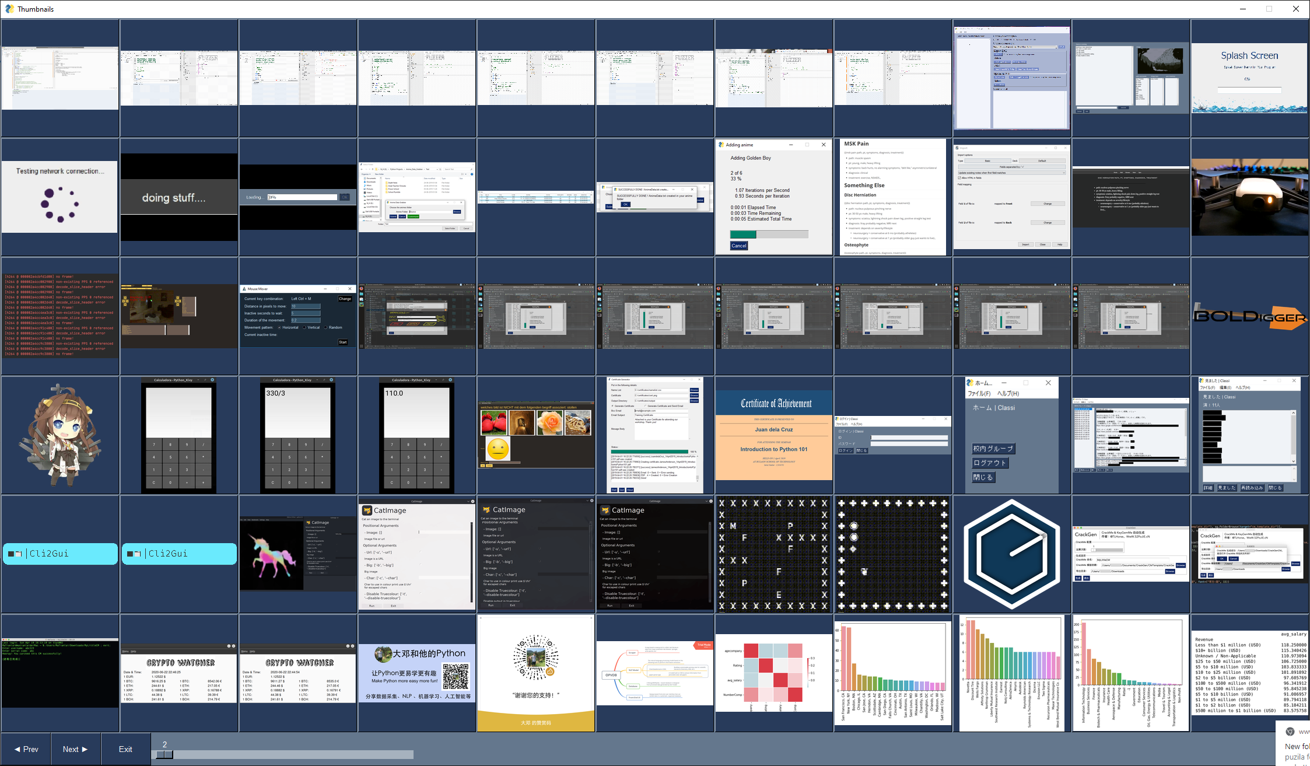Expand the Deck selector in the import dialog
Image resolution: width=1310 pixels, height=766 pixels.
pyautogui.click(x=1045, y=160)
